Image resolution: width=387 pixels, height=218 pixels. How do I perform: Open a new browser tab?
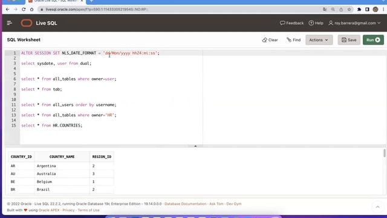point(91,1)
